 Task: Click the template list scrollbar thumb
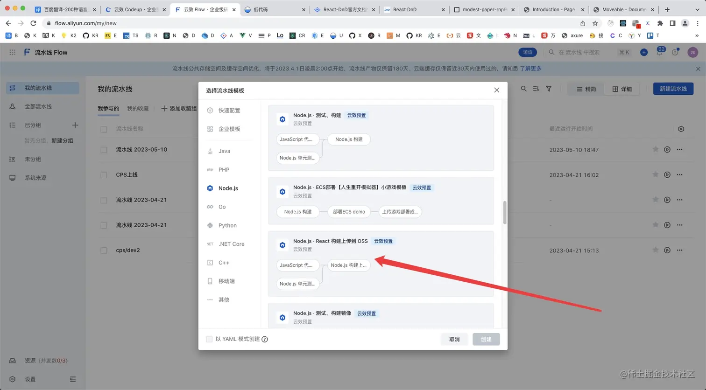(x=505, y=213)
